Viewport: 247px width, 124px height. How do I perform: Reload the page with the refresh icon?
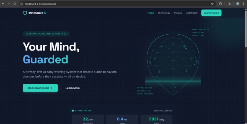click(x=14, y=4)
